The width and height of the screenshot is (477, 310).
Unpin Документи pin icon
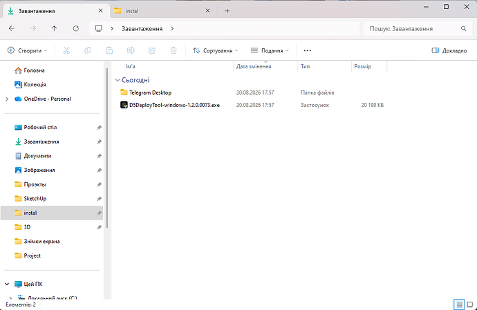coord(99,156)
